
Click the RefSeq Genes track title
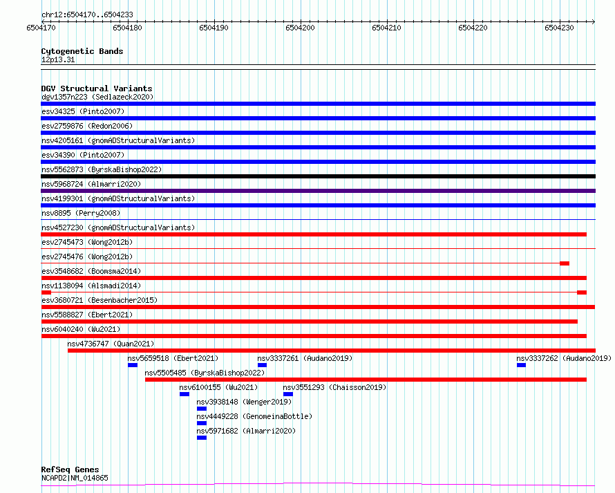click(70, 469)
